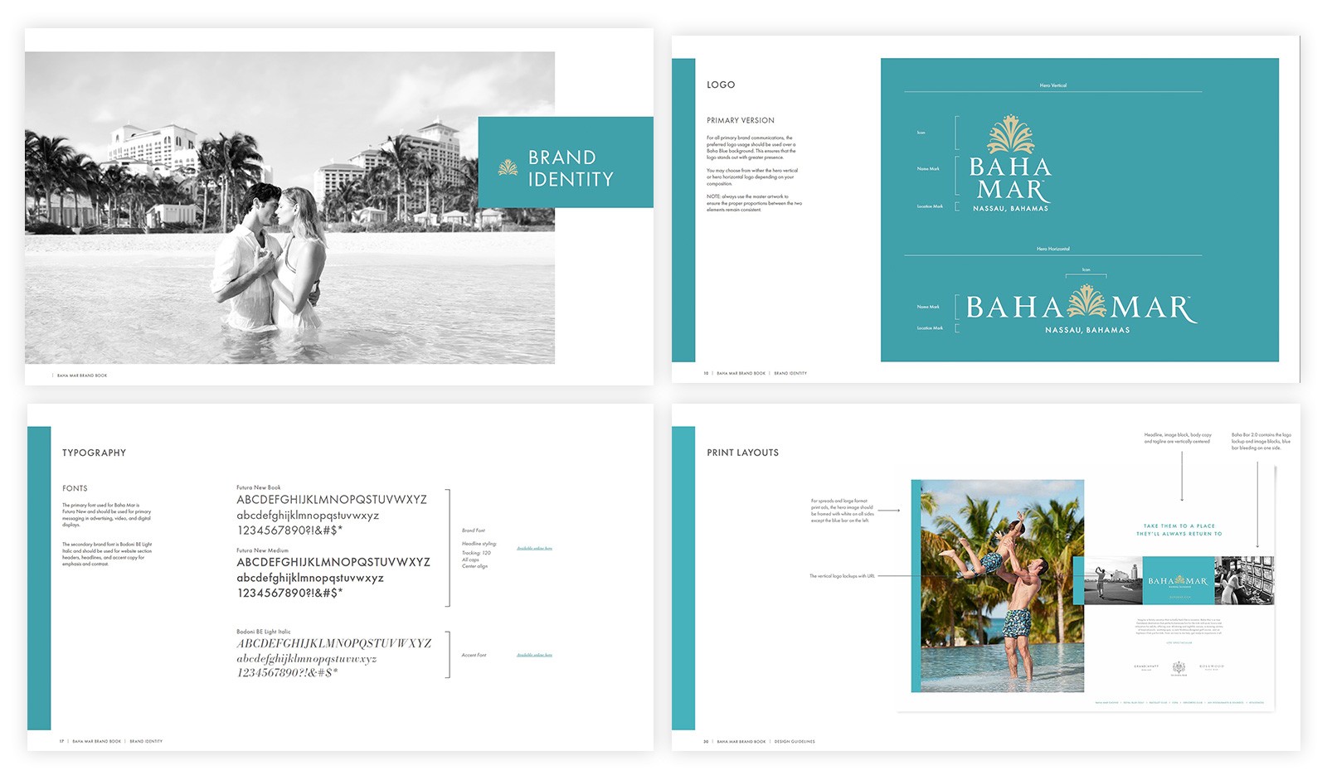Click the 'NOTE: always use the master artwork' paragraph
The height and width of the screenshot is (780, 1327).
(x=754, y=203)
